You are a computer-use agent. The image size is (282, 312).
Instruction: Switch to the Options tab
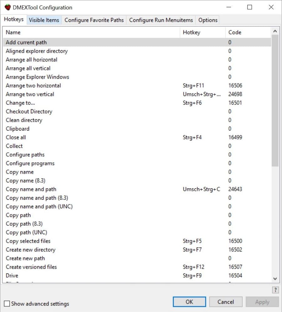[x=208, y=20]
